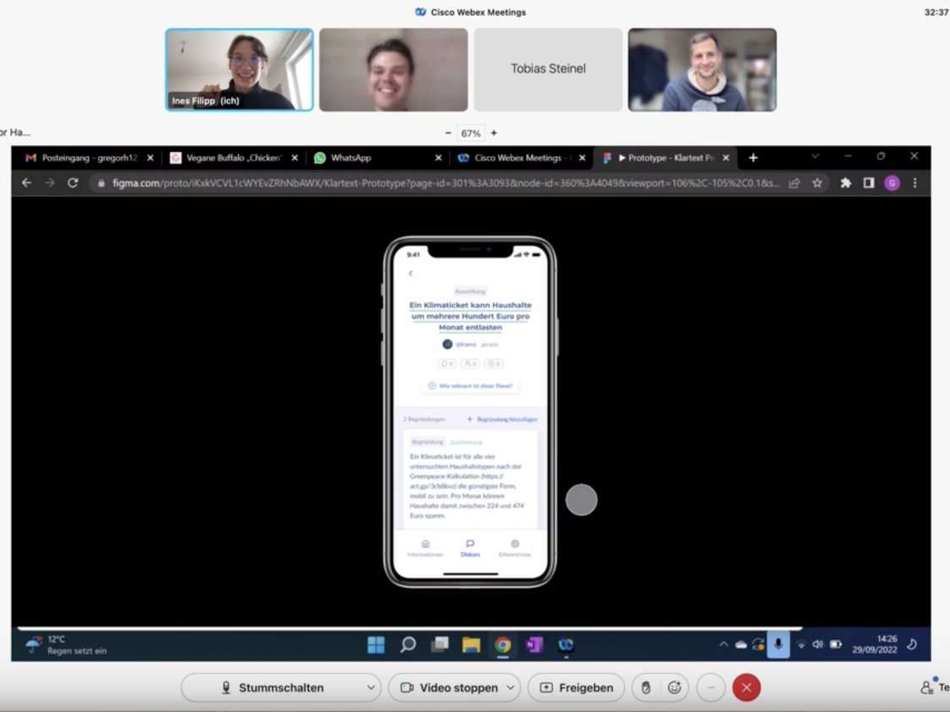Select the Erkenntnisse tab in phone prototype
This screenshot has height=712, width=950.
coord(515,548)
